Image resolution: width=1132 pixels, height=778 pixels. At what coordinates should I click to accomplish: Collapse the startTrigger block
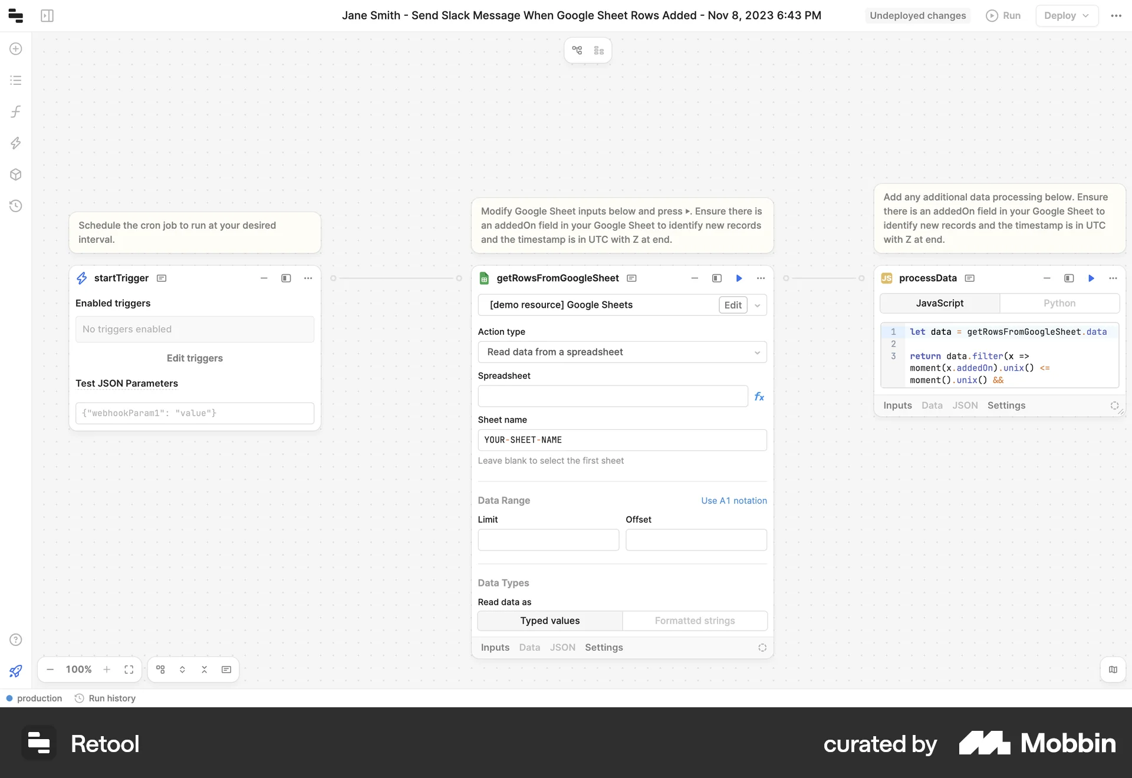point(264,278)
